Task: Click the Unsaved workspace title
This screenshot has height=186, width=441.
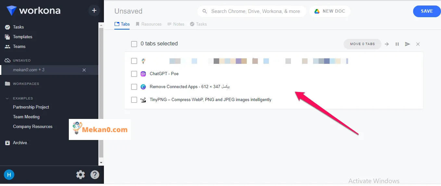Action: click(128, 11)
